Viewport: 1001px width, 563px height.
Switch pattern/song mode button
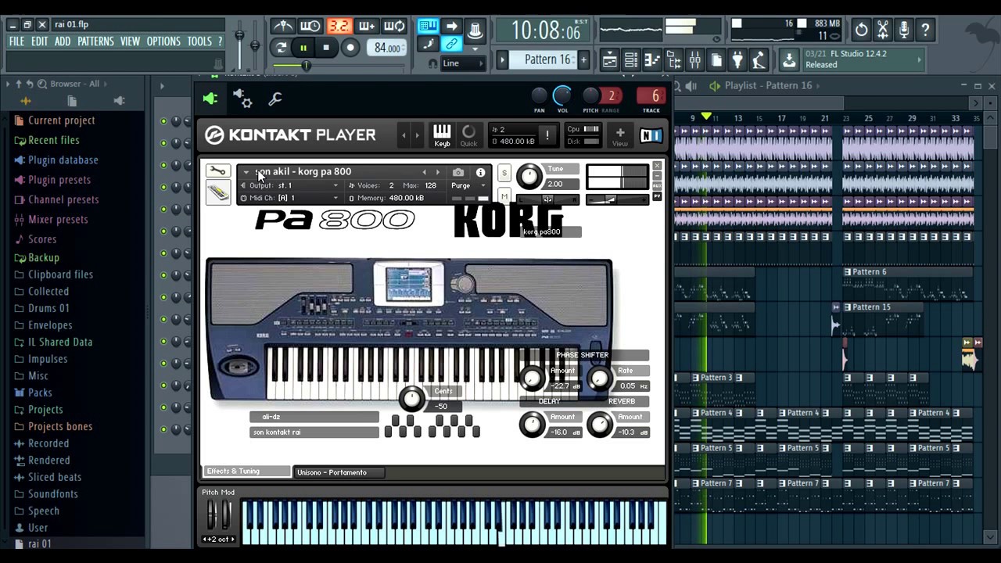coord(282,48)
